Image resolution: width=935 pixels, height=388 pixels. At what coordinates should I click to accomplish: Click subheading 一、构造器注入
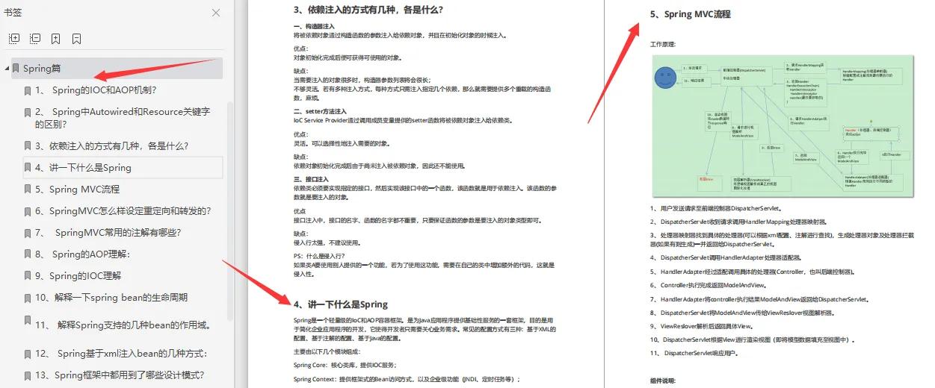pos(314,27)
